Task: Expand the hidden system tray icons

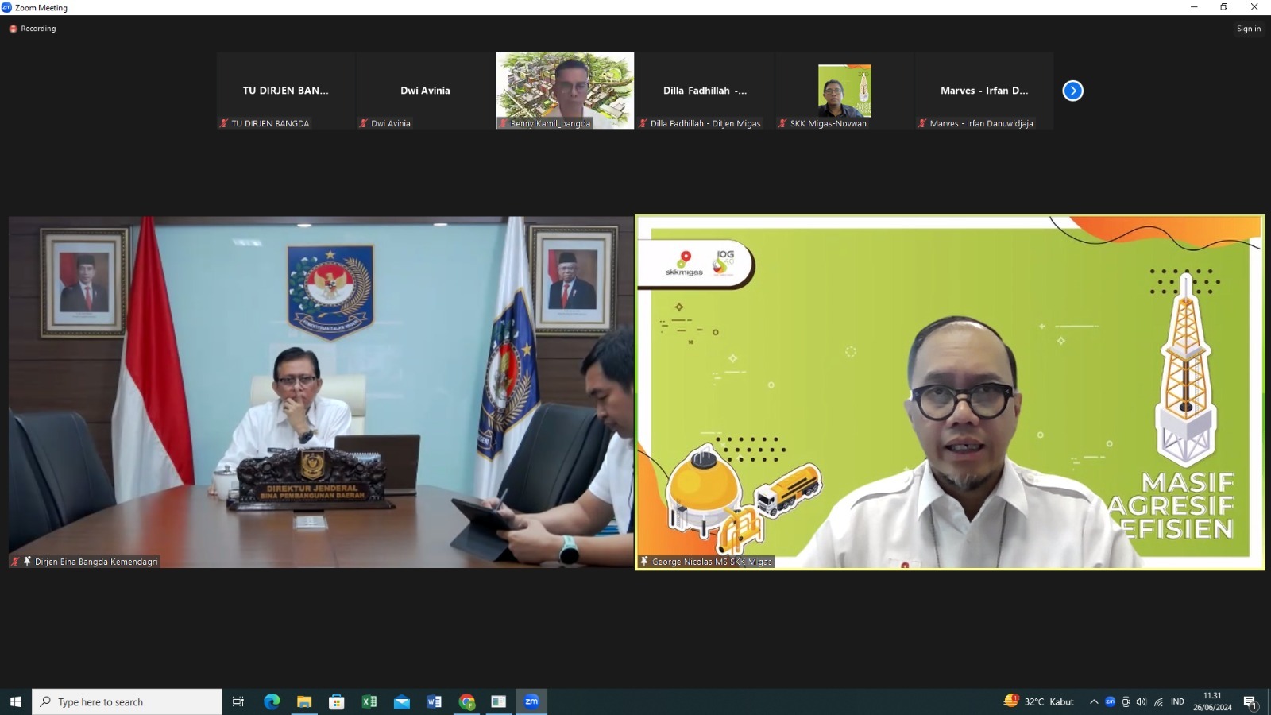Action: point(1094,701)
